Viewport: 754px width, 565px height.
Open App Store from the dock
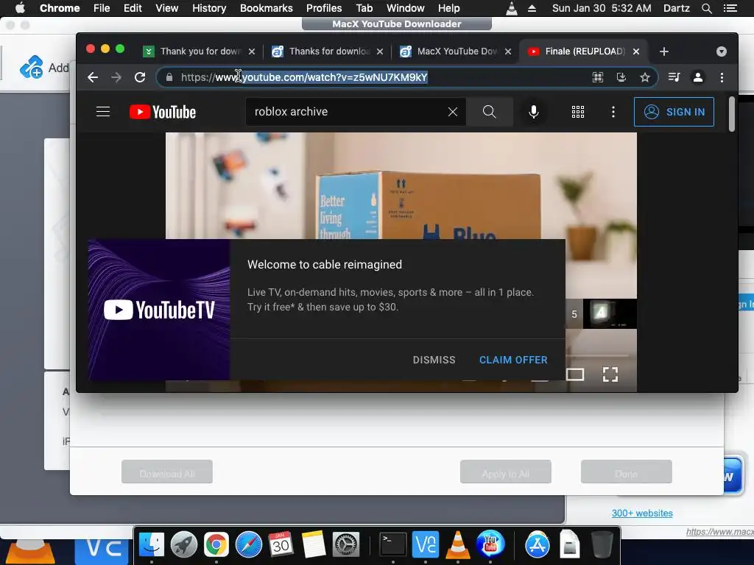pyautogui.click(x=537, y=545)
